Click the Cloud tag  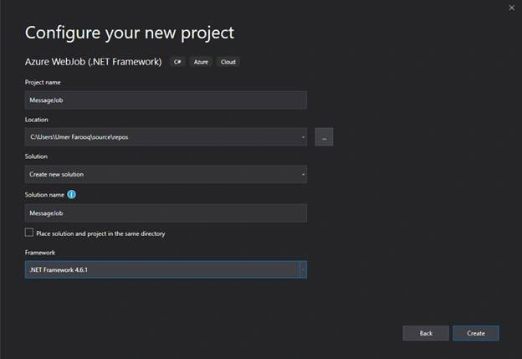click(x=228, y=62)
